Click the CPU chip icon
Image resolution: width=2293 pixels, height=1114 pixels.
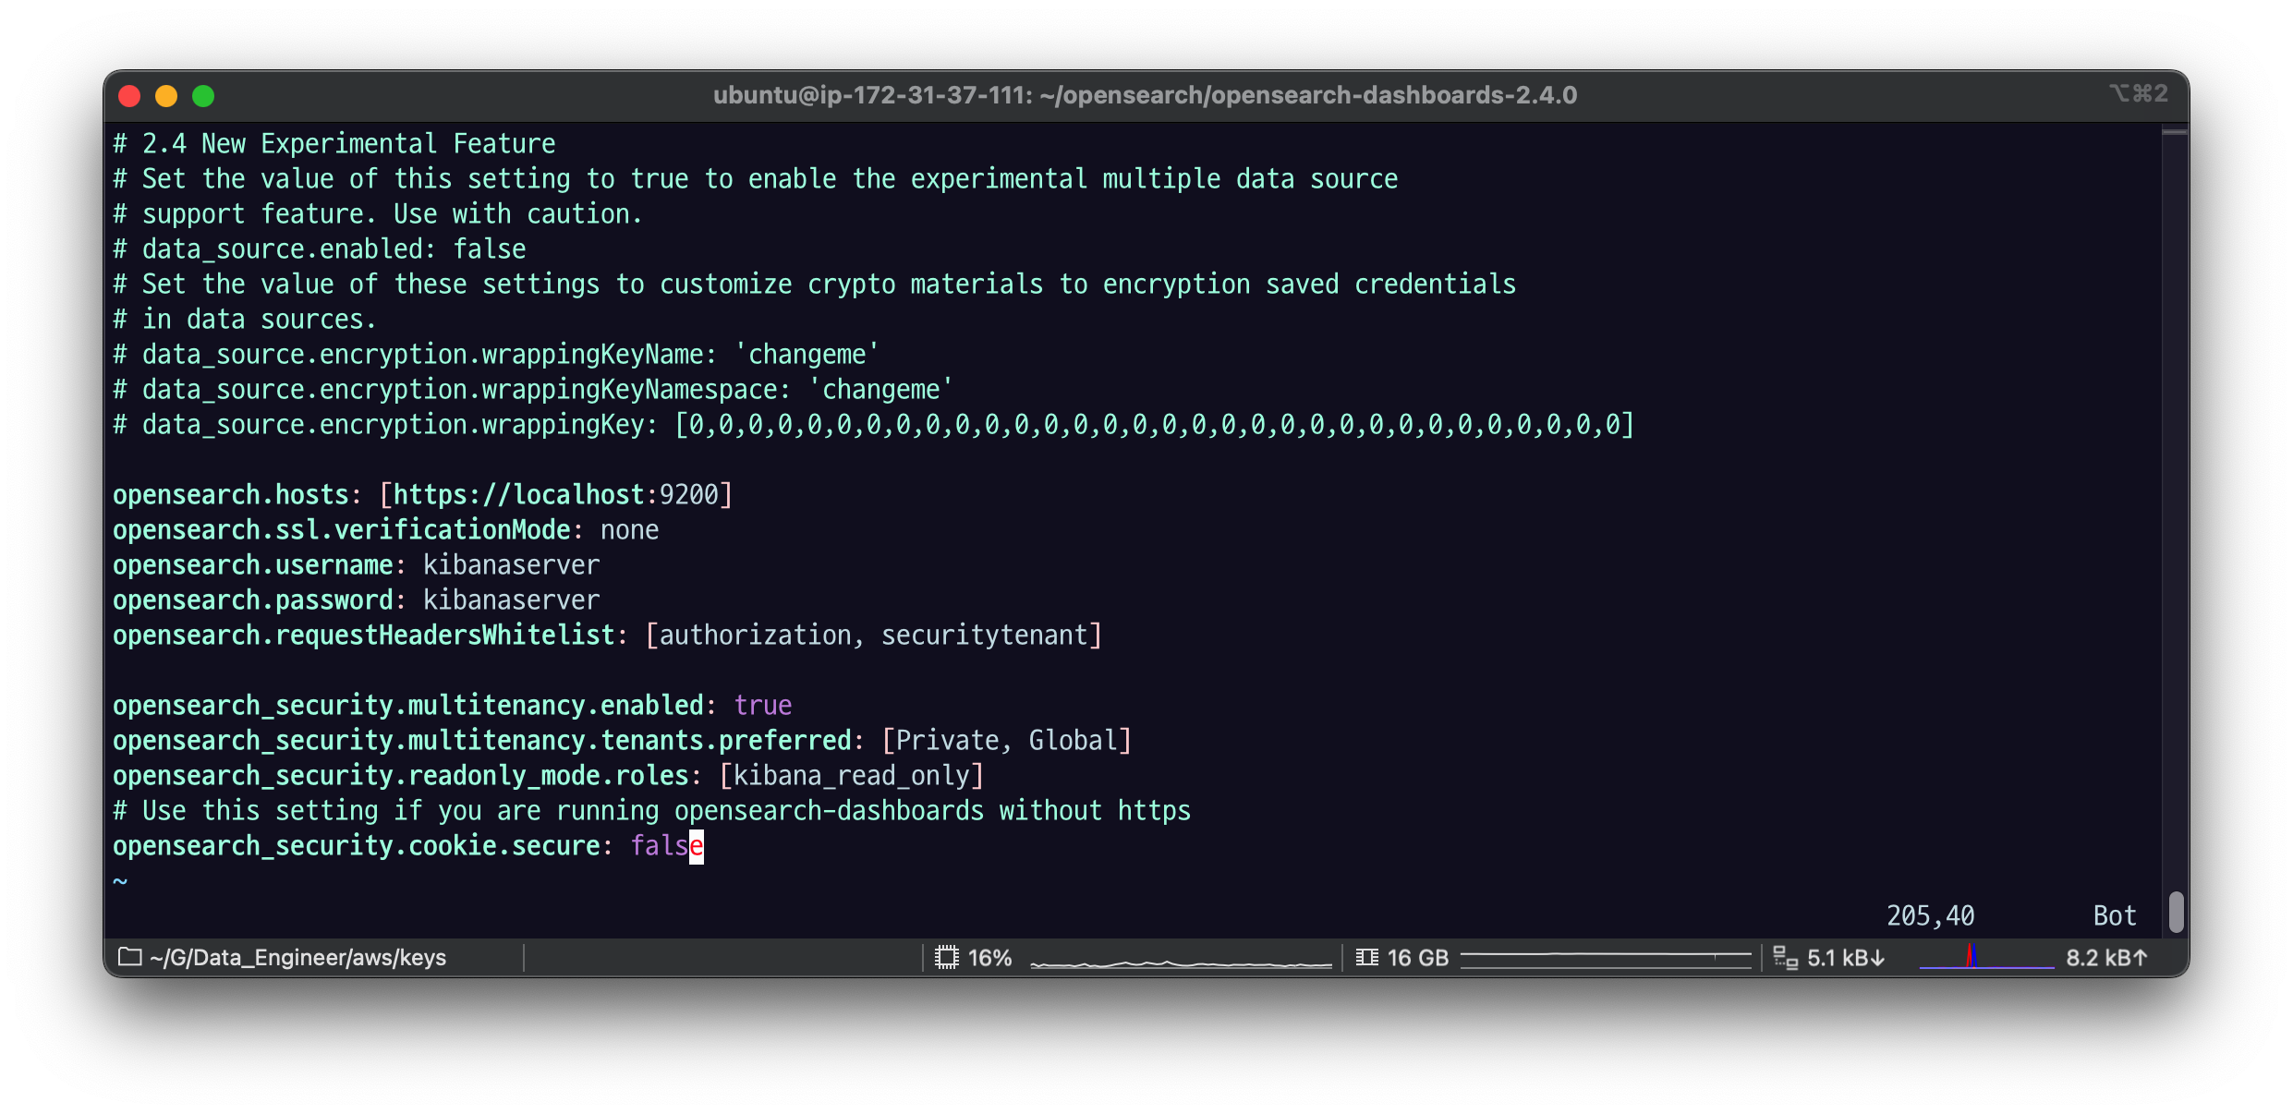(946, 958)
